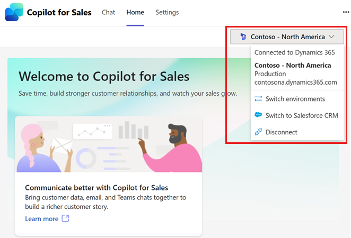Click the Bring customer data card description
351x238 pixels.
106,202
